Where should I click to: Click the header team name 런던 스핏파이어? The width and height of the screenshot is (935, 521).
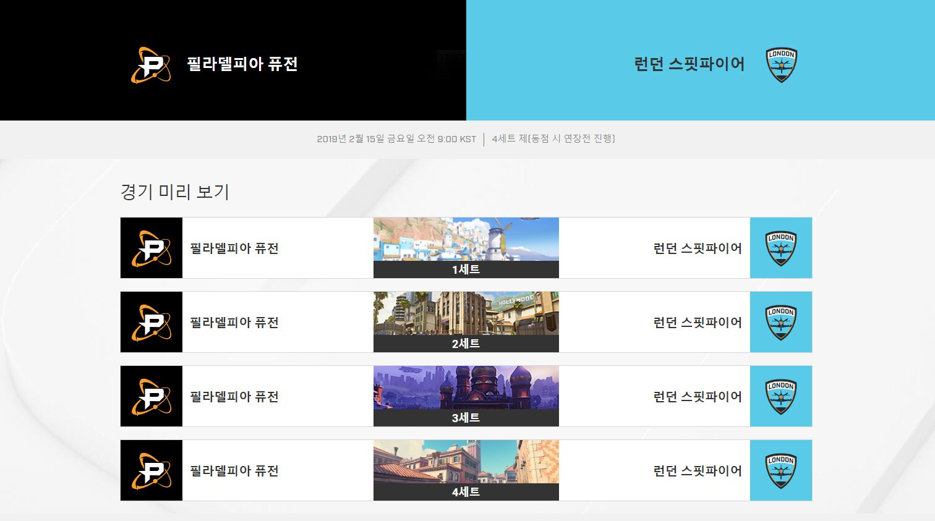(690, 64)
